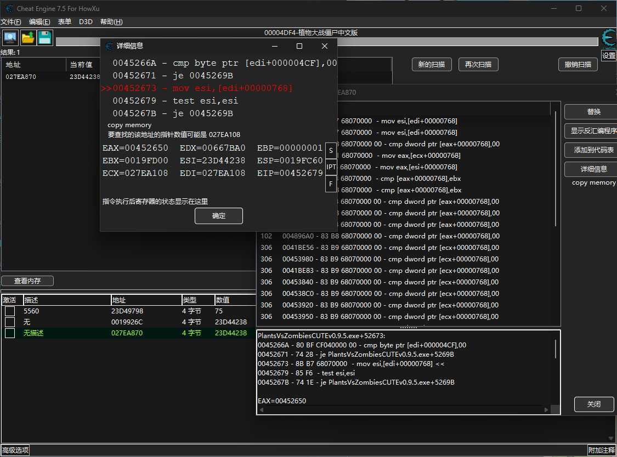Open the 文件(F) menu

pyautogui.click(x=11, y=22)
